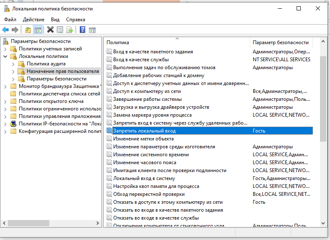This screenshot has height=240, width=330.
Task: Open Properties via the toolbar icon
Action: tap(60, 30)
